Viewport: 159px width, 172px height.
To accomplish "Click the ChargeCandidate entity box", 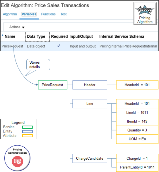I will coord(90,159).
